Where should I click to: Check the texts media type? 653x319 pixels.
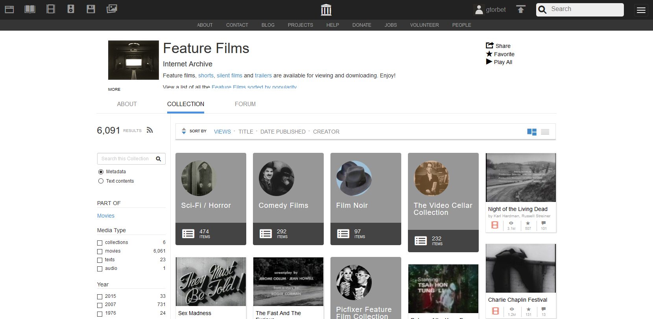[x=100, y=260]
